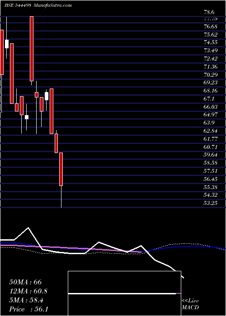
Task: Click the <<Live MACD label
Action: [190, 304]
